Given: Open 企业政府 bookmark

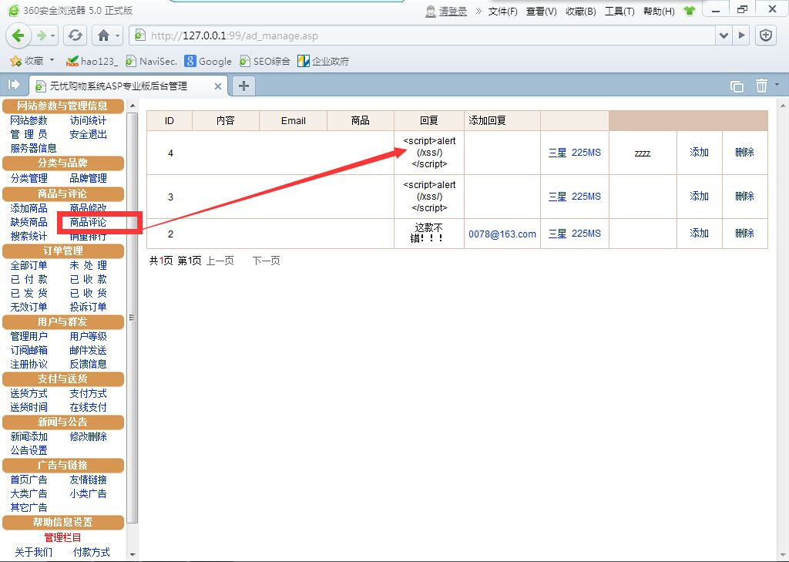Looking at the screenshot, I should click(323, 61).
